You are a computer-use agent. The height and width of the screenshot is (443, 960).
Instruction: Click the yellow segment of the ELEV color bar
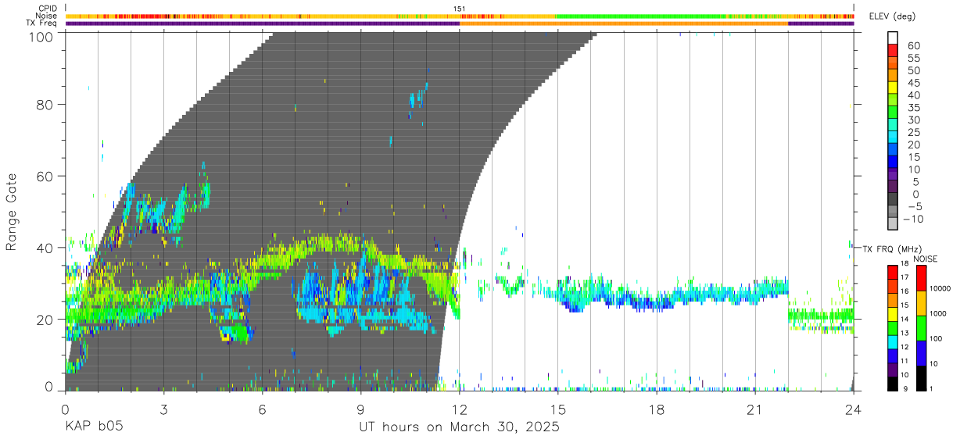[x=892, y=88]
